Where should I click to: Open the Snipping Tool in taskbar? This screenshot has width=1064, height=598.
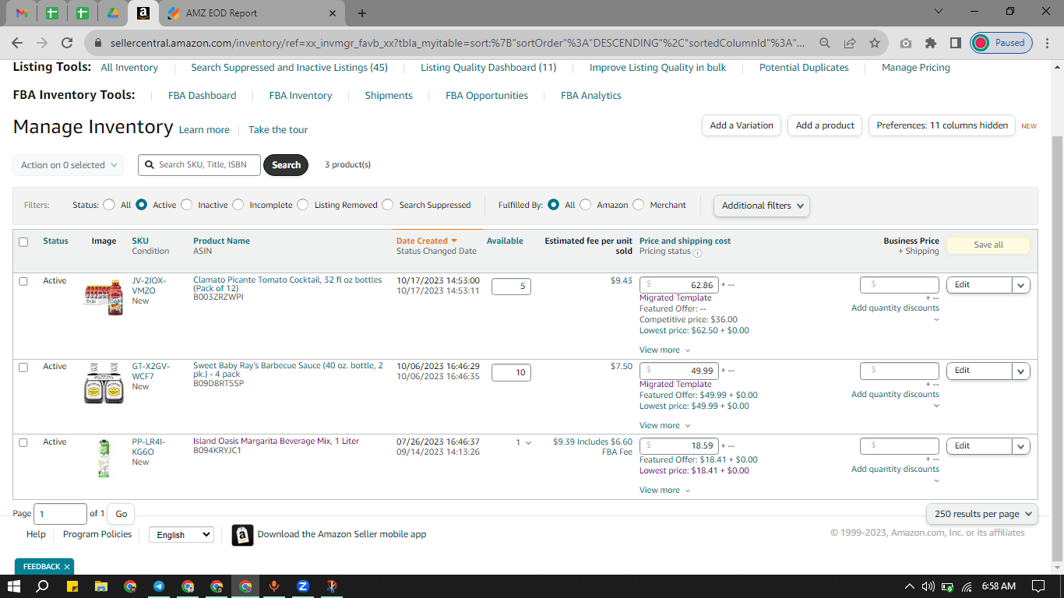(332, 586)
